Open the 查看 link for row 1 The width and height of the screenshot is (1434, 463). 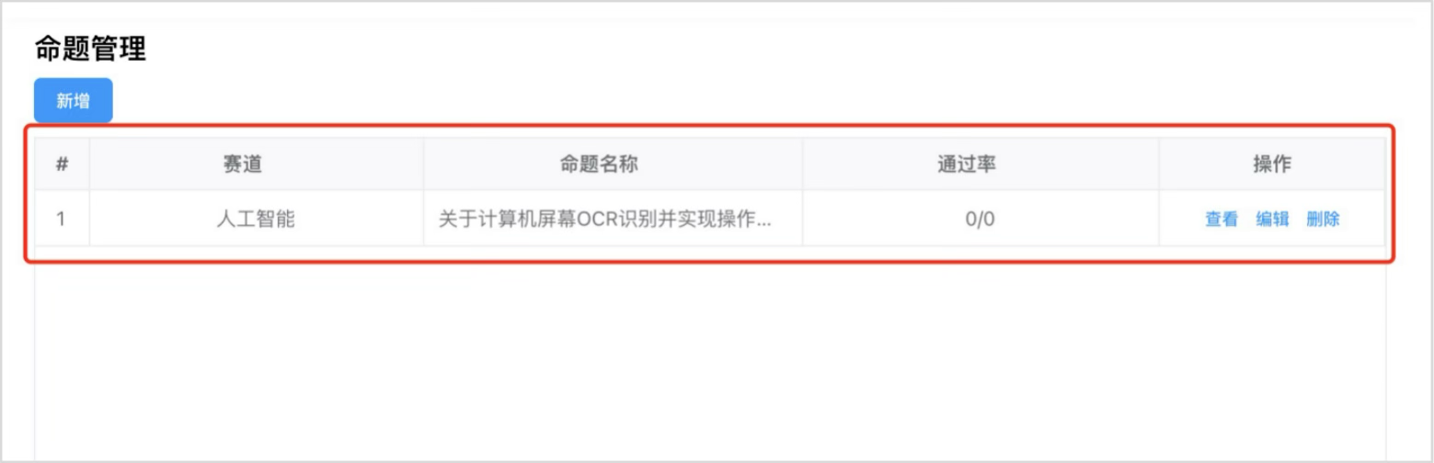click(1222, 220)
